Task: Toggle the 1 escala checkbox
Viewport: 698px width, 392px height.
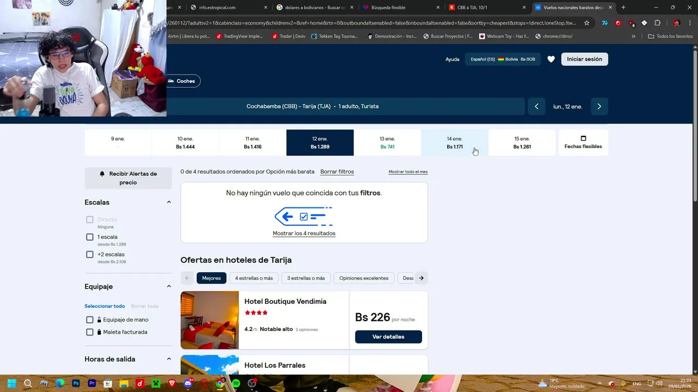Action: 90,237
